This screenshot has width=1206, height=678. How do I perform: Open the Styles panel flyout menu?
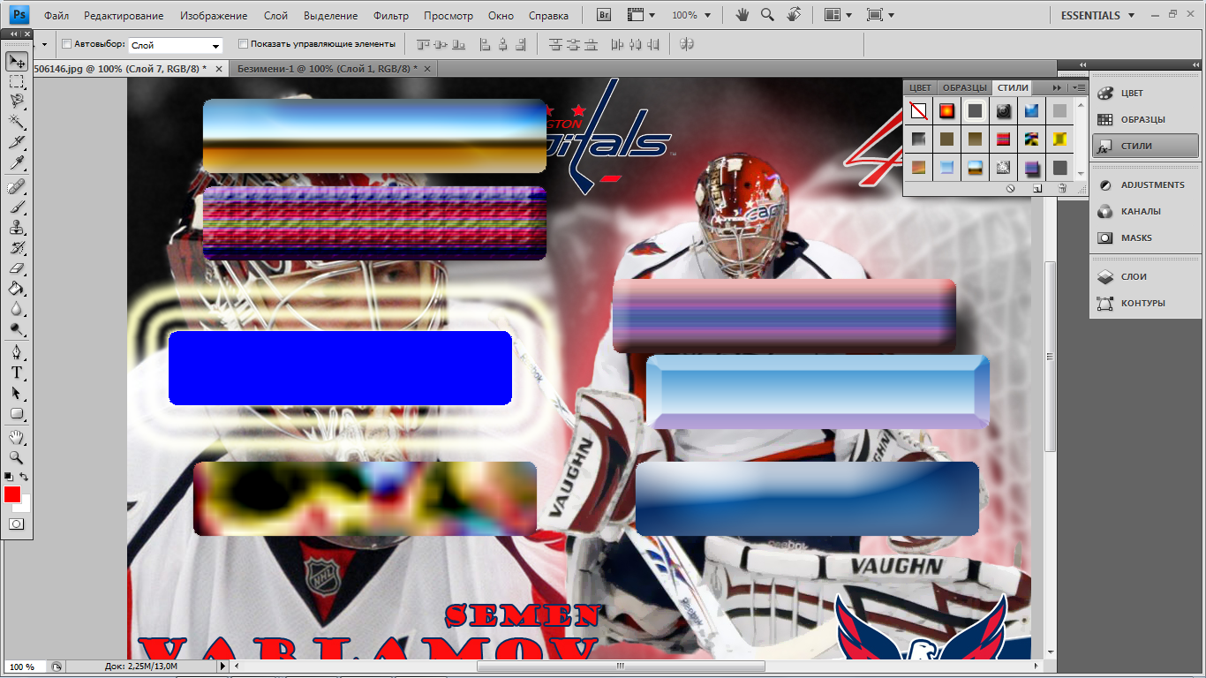coord(1078,87)
